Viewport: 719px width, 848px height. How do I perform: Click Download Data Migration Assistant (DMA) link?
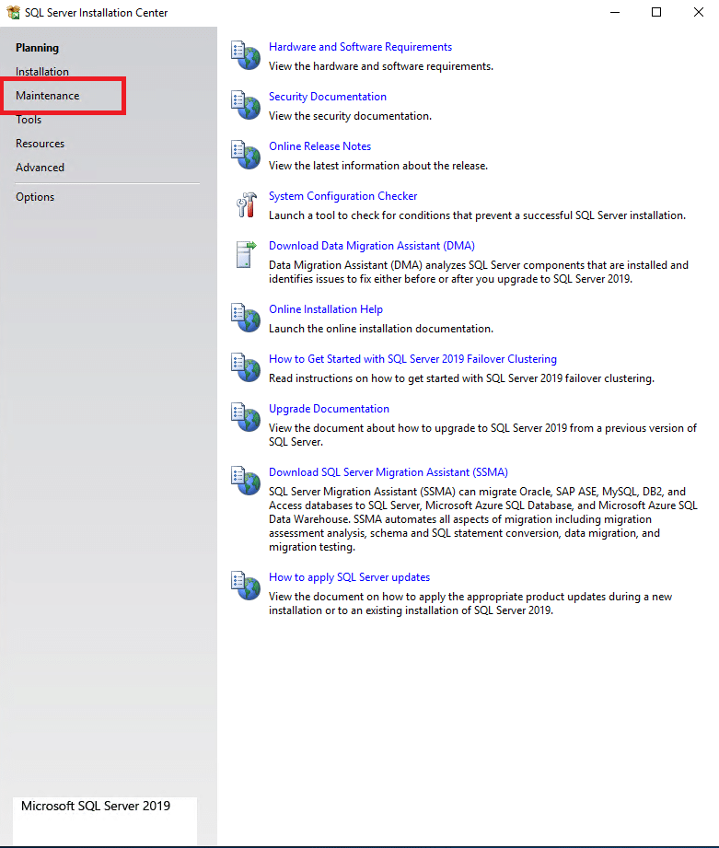(372, 246)
